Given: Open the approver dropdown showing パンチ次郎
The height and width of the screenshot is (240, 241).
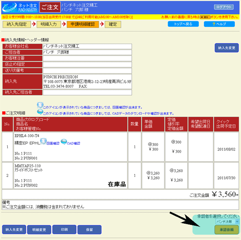Looking at the screenshot, I should tap(228, 222).
